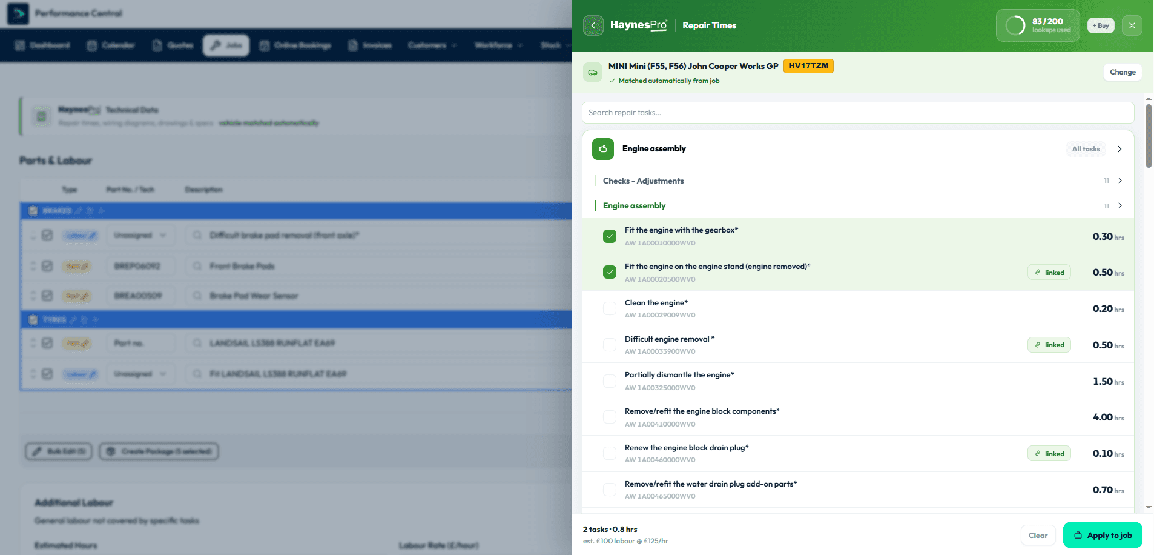The width and height of the screenshot is (1154, 555).
Task: Click linked badge on engine stand task
Action: point(1049,273)
